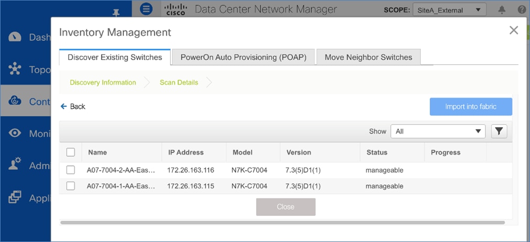
Task: Sort by the Progress column header
Action: (446, 152)
